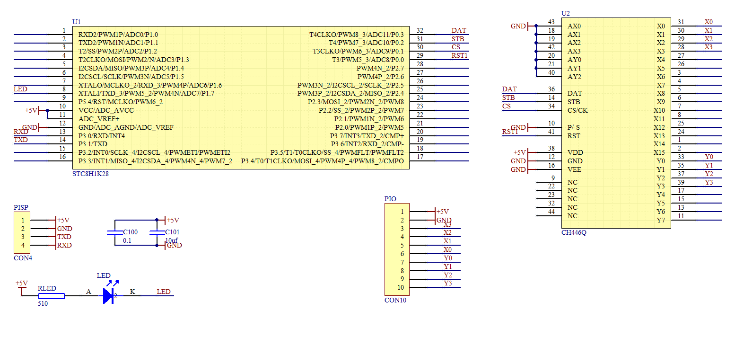This screenshot has width=735, height=337.
Task: Click the Y3 net label on PIO pin 10
Action: point(447,283)
